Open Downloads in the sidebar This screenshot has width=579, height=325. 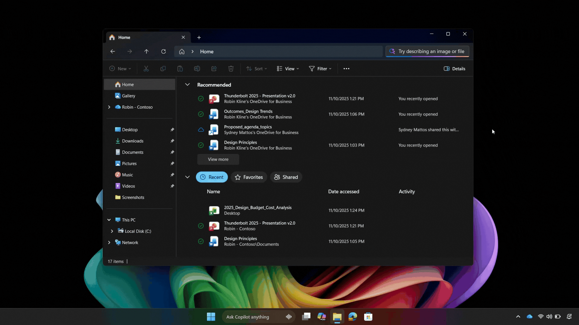(x=140, y=141)
